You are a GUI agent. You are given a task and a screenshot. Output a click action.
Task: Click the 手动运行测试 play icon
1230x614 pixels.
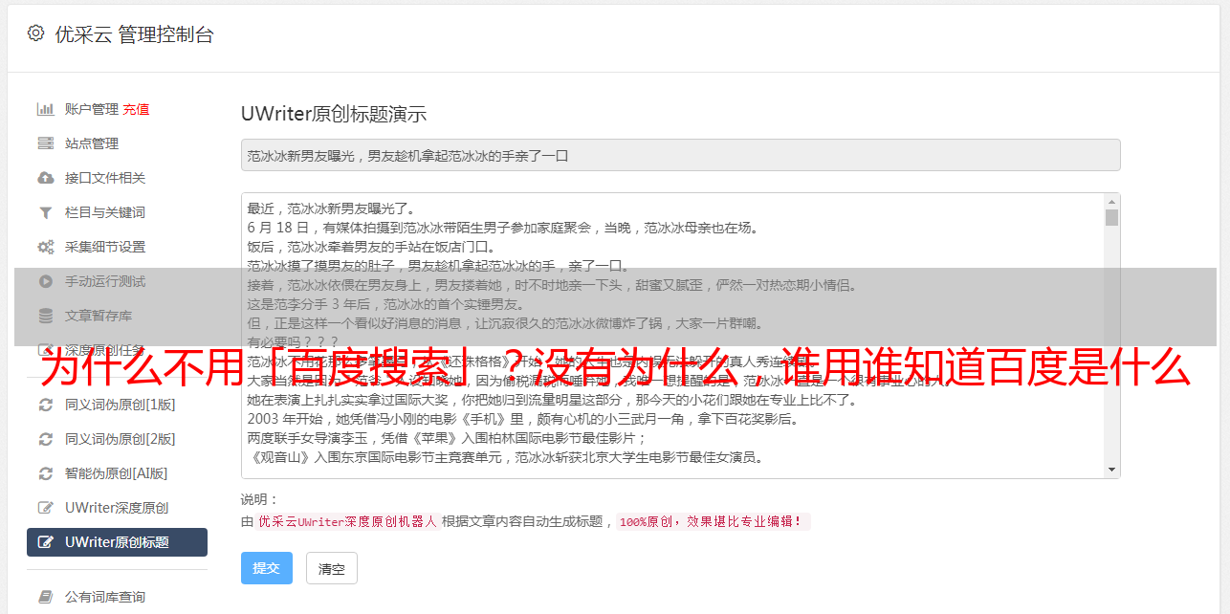[45, 281]
